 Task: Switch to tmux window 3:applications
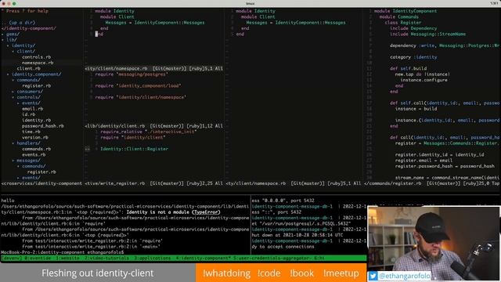153,258
